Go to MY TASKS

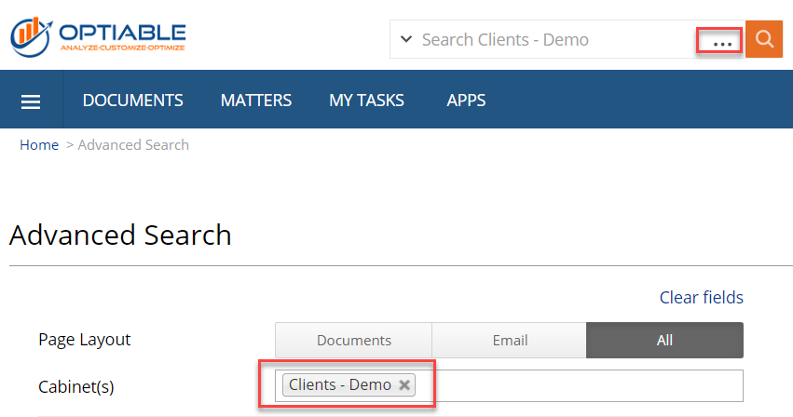[366, 101]
